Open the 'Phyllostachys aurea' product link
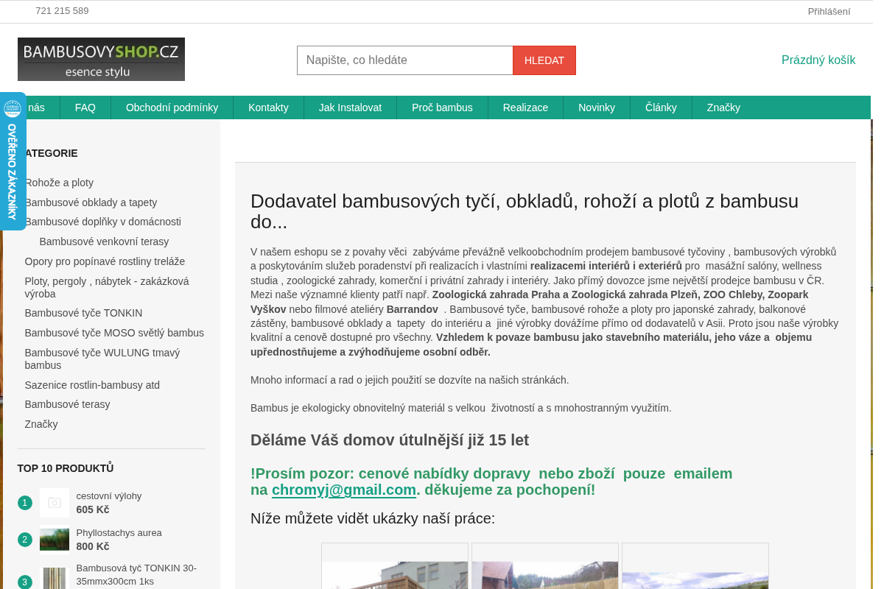Image resolution: width=884 pixels, height=589 pixels. tap(119, 532)
